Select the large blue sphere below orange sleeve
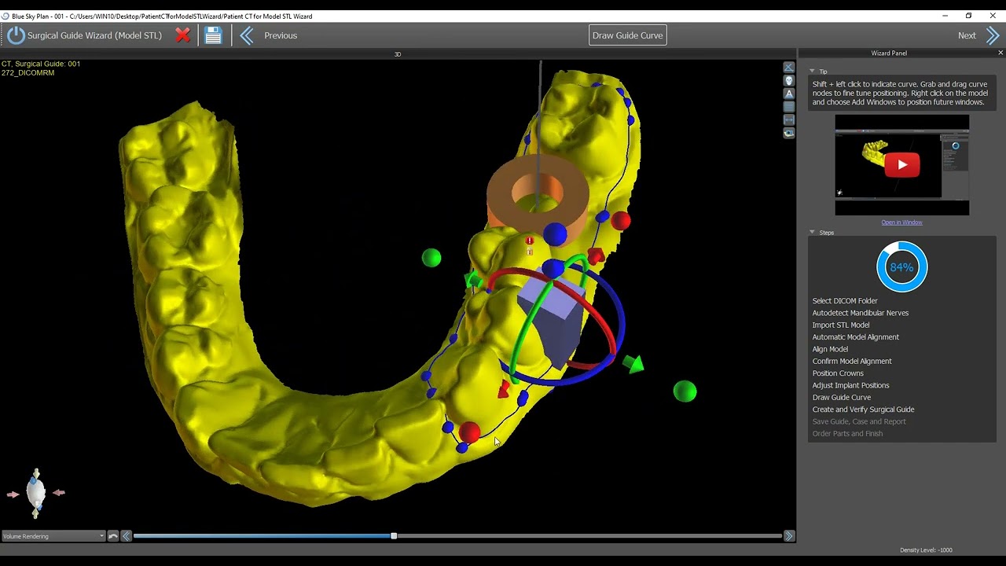1006x566 pixels. coord(555,234)
